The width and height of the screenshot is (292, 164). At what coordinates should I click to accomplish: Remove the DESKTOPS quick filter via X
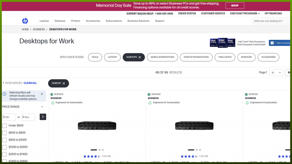point(140,57)
